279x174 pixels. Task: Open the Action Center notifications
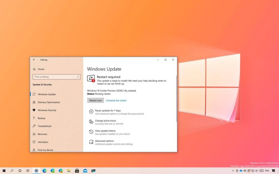click(x=274, y=171)
